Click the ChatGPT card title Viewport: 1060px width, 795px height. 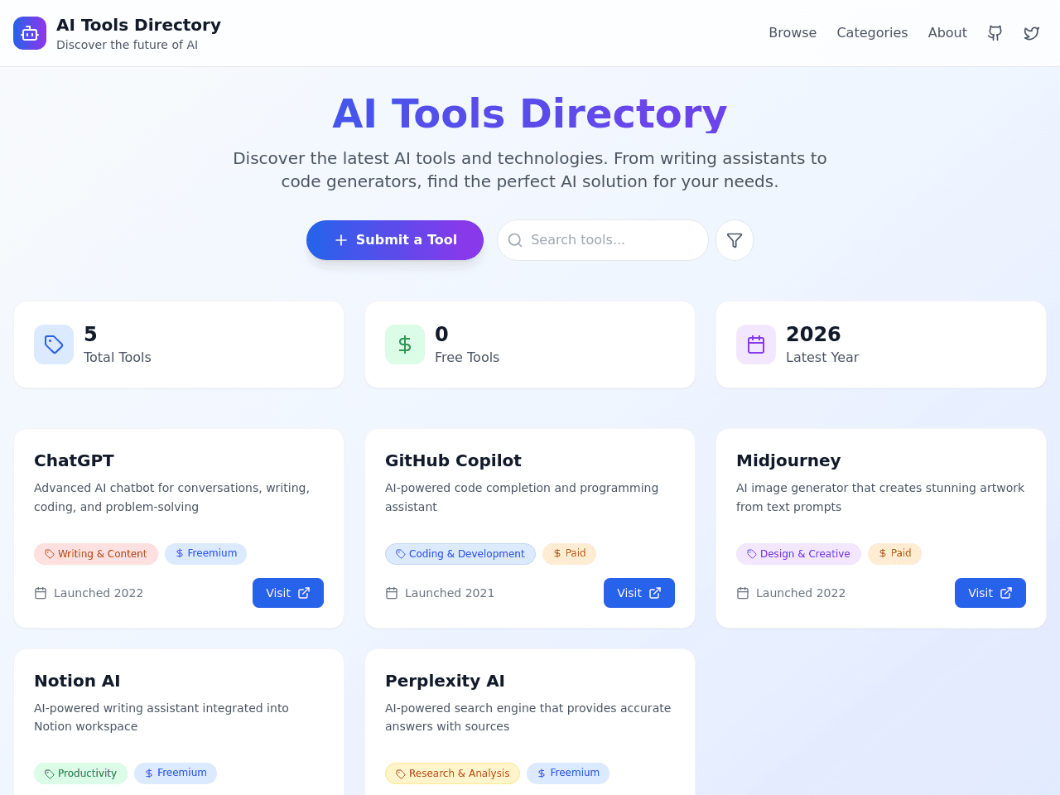(x=74, y=460)
